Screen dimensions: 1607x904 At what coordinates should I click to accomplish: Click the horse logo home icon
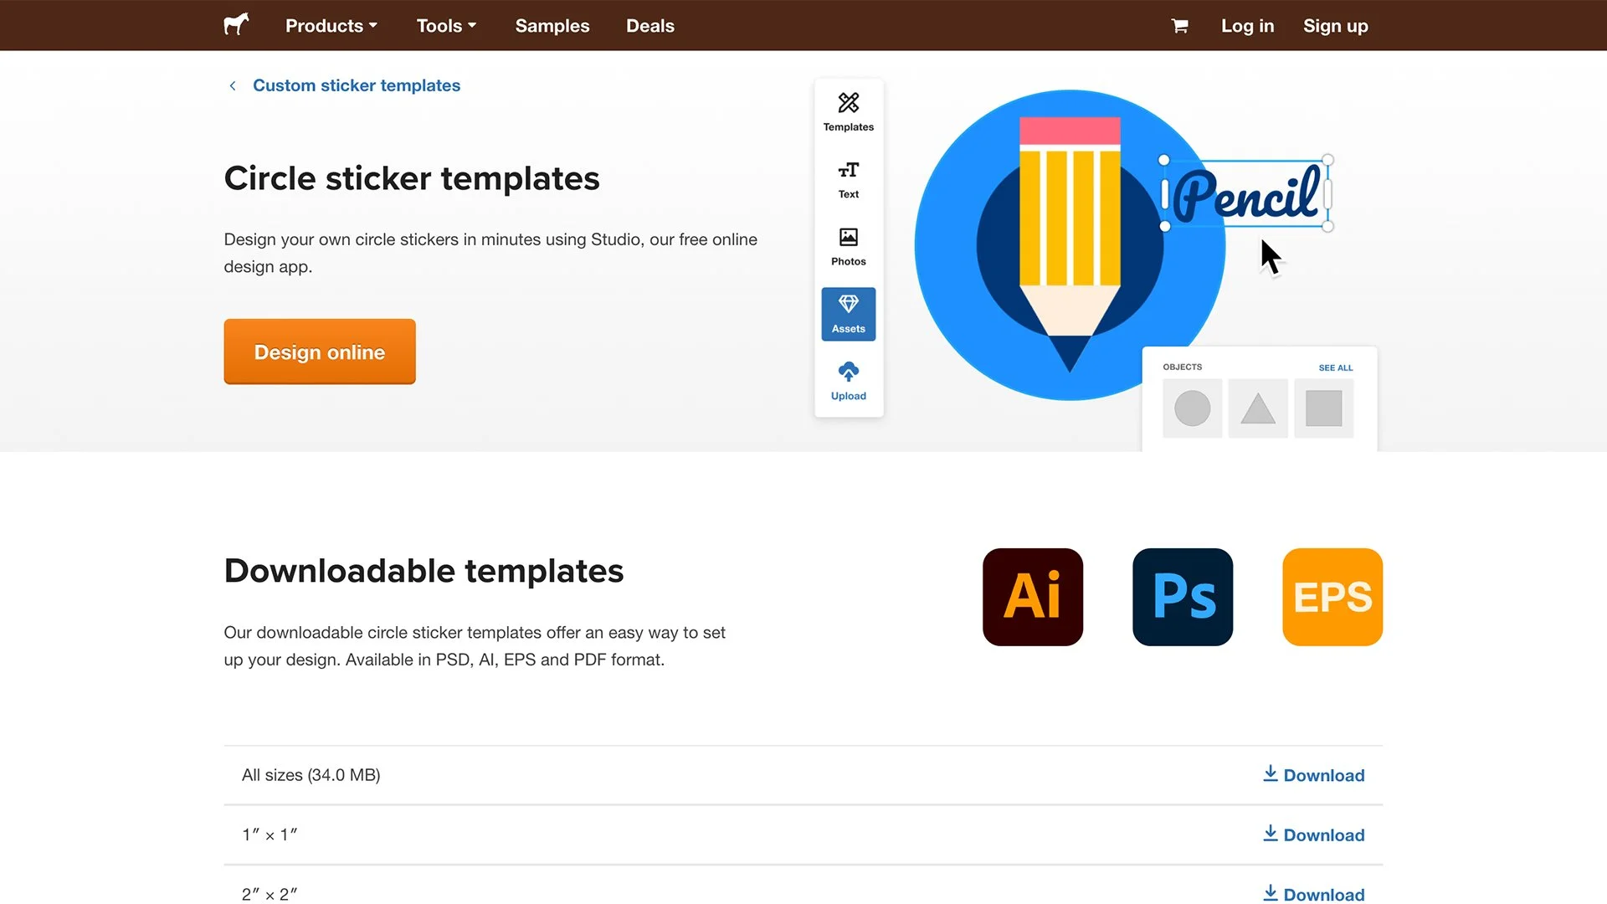[x=237, y=24]
